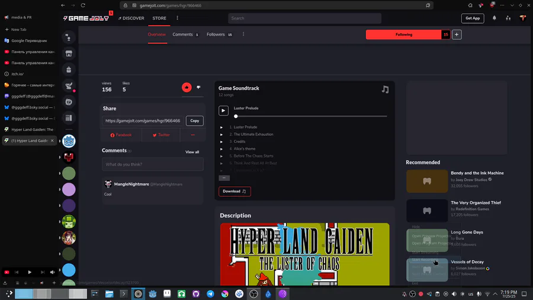Switch to the Comments tab
Image resolution: width=533 pixels, height=300 pixels.
pos(185,34)
